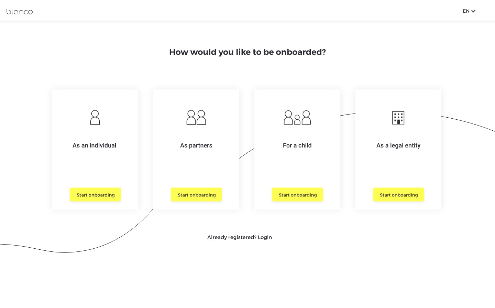Expand the chevron next to EN
The width and height of the screenshot is (495, 308).
point(473,11)
